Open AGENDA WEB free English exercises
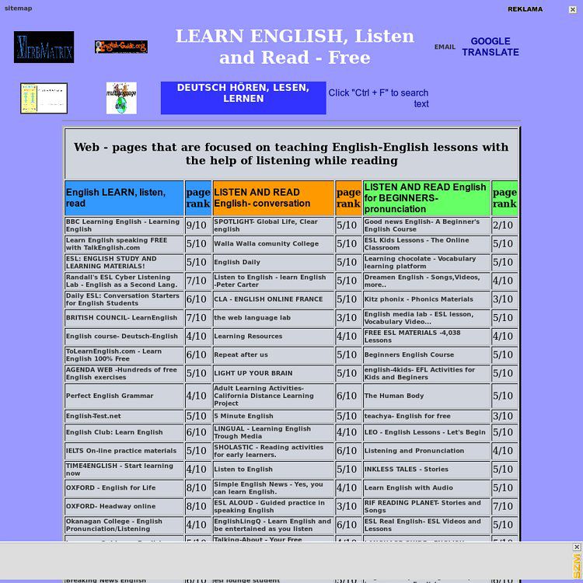 coord(121,373)
